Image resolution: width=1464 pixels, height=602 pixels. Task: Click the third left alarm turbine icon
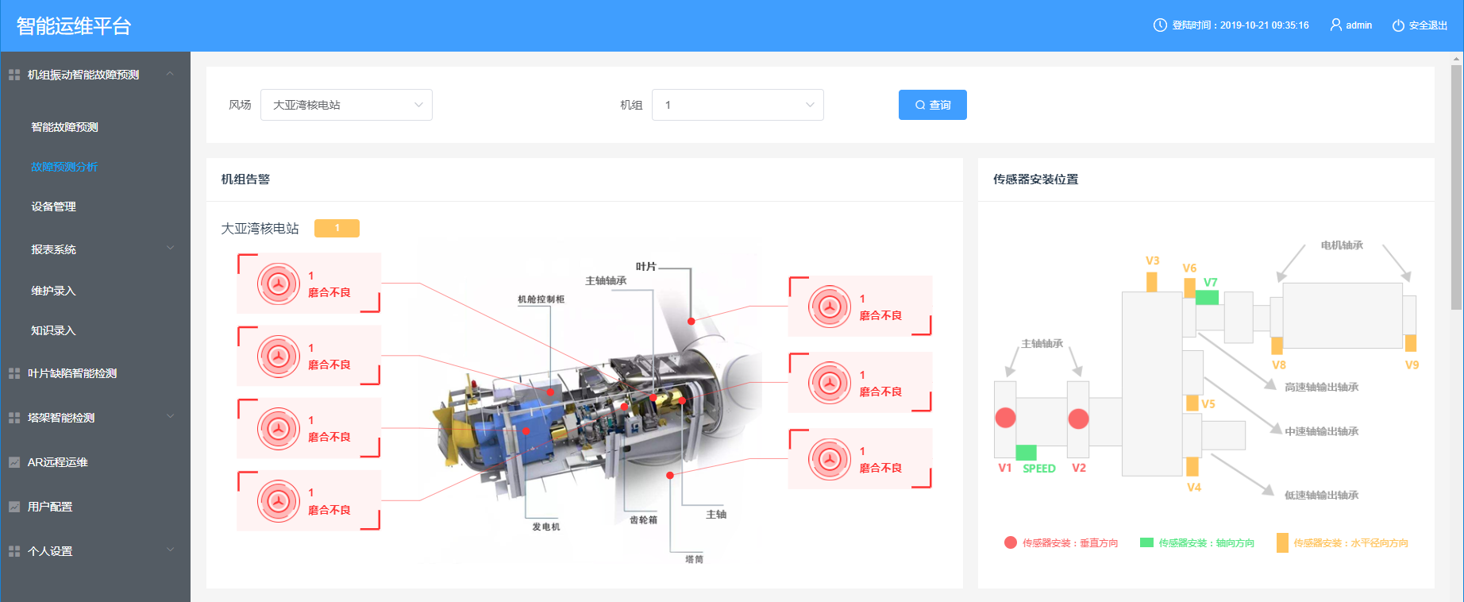coord(278,429)
